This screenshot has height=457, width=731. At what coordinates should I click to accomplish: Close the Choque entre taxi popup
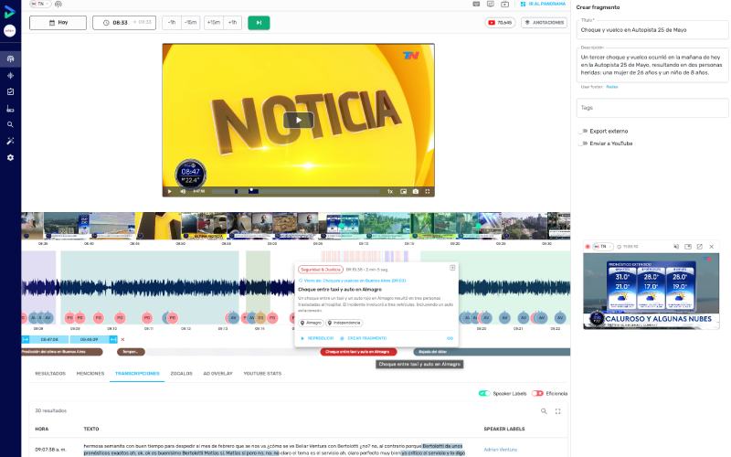(452, 268)
